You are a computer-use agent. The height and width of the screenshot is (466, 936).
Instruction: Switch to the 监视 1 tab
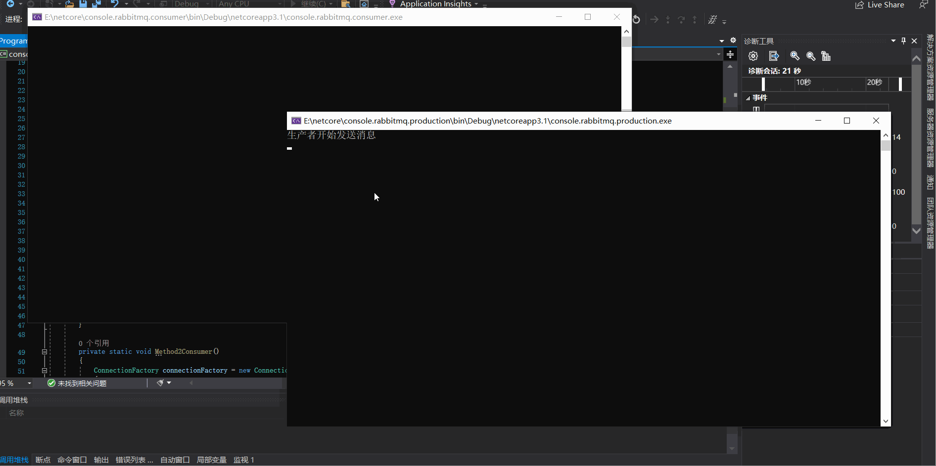(244, 460)
